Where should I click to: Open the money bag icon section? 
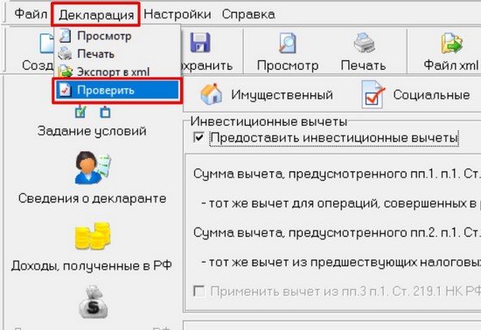(93, 302)
